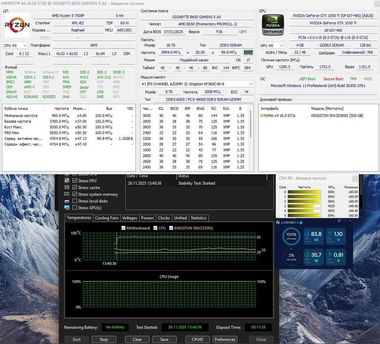Toggle KINGSTON SNV2S500G graph checkbox
Screen dimensions: 380x344
coord(171,228)
